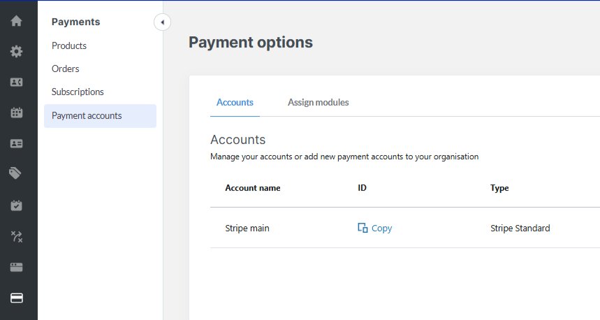Screen dimensions: 600x320
Task: Click the calendar checkmark icon
Action: (x=16, y=205)
